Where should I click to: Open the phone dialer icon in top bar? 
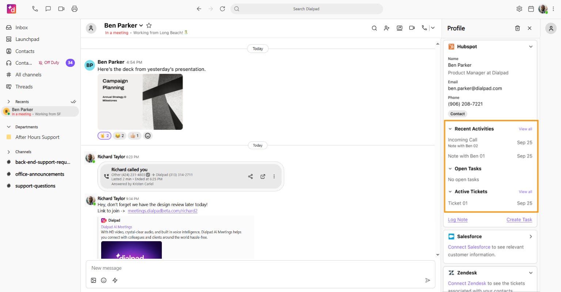[35, 9]
